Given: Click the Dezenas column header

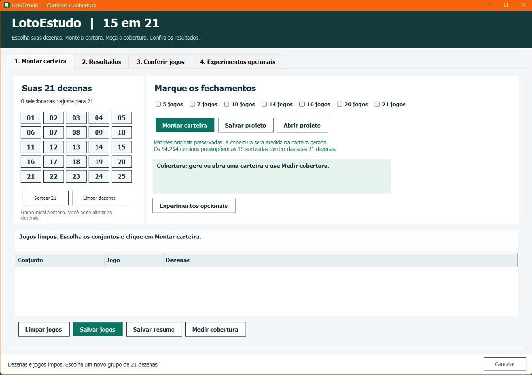Looking at the screenshot, I should 340,260.
